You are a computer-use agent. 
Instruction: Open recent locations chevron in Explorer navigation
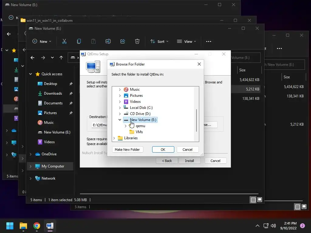click(52, 58)
